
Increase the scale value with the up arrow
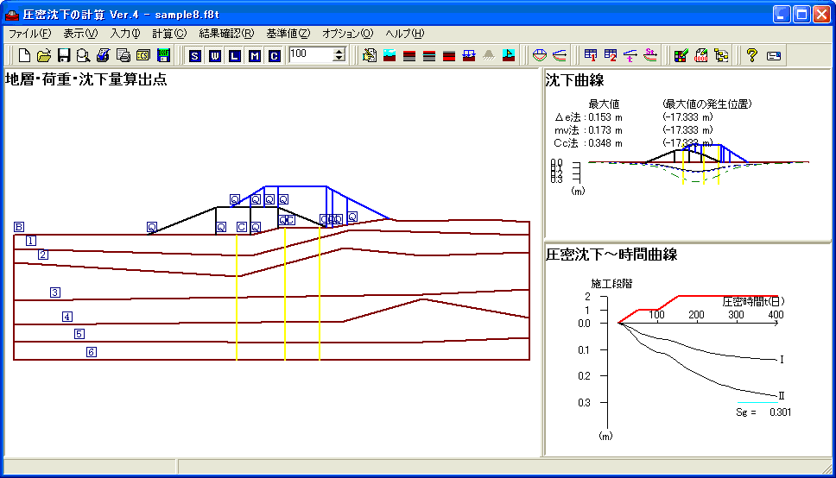coord(339,51)
